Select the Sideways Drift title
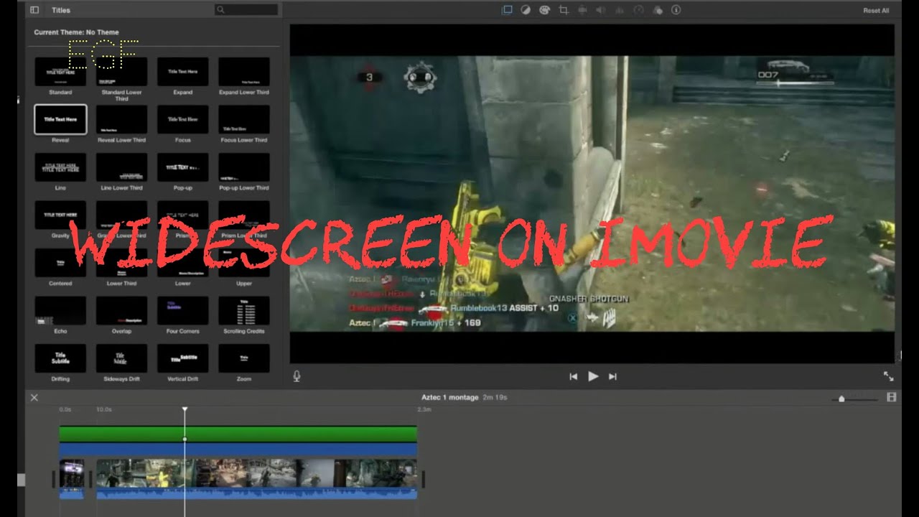The image size is (919, 517). (x=121, y=358)
